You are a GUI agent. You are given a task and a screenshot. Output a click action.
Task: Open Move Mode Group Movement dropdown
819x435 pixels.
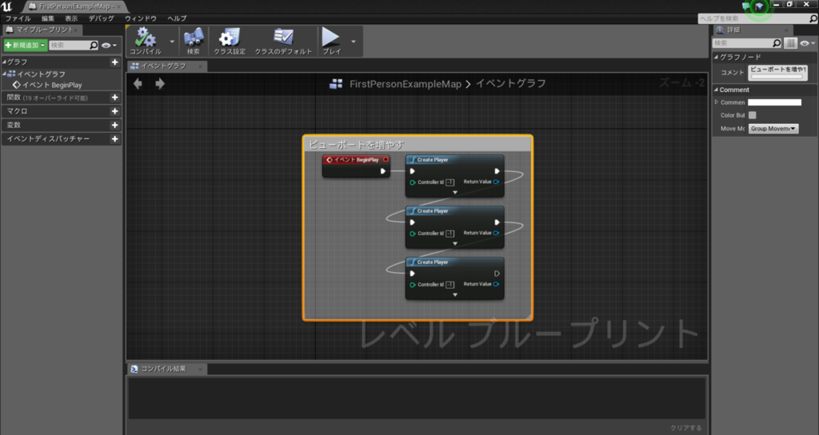point(773,129)
